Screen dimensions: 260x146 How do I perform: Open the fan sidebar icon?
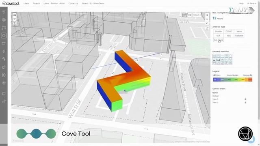(4, 83)
